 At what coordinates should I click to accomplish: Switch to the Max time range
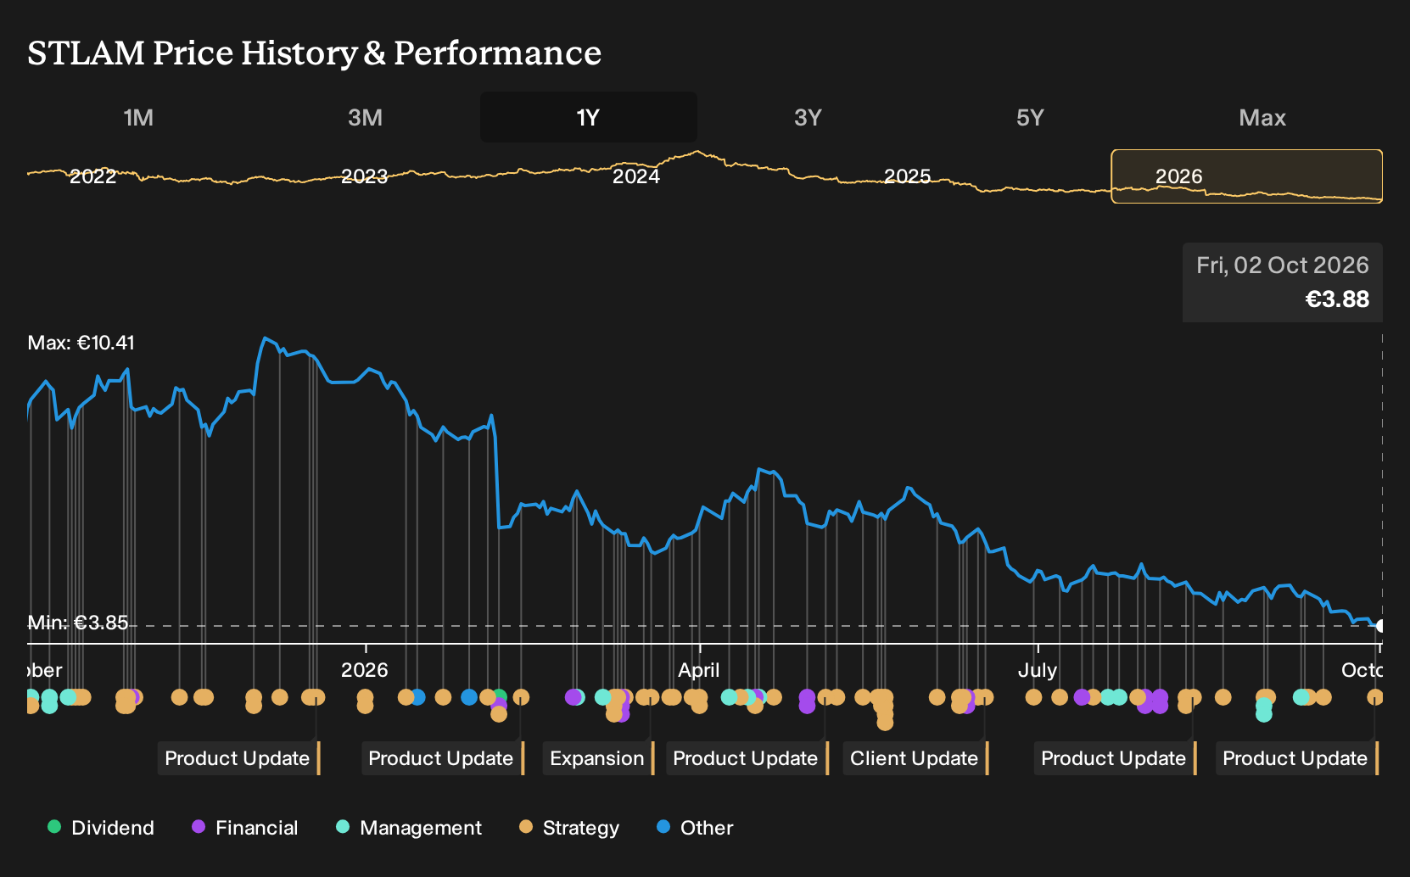coord(1262,117)
